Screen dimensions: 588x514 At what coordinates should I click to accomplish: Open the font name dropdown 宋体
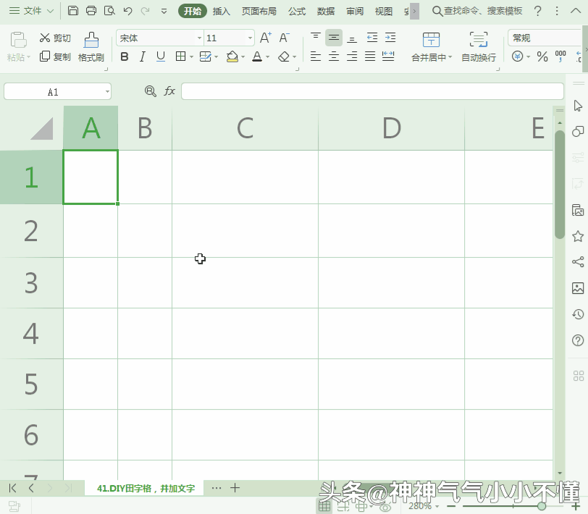click(x=200, y=38)
